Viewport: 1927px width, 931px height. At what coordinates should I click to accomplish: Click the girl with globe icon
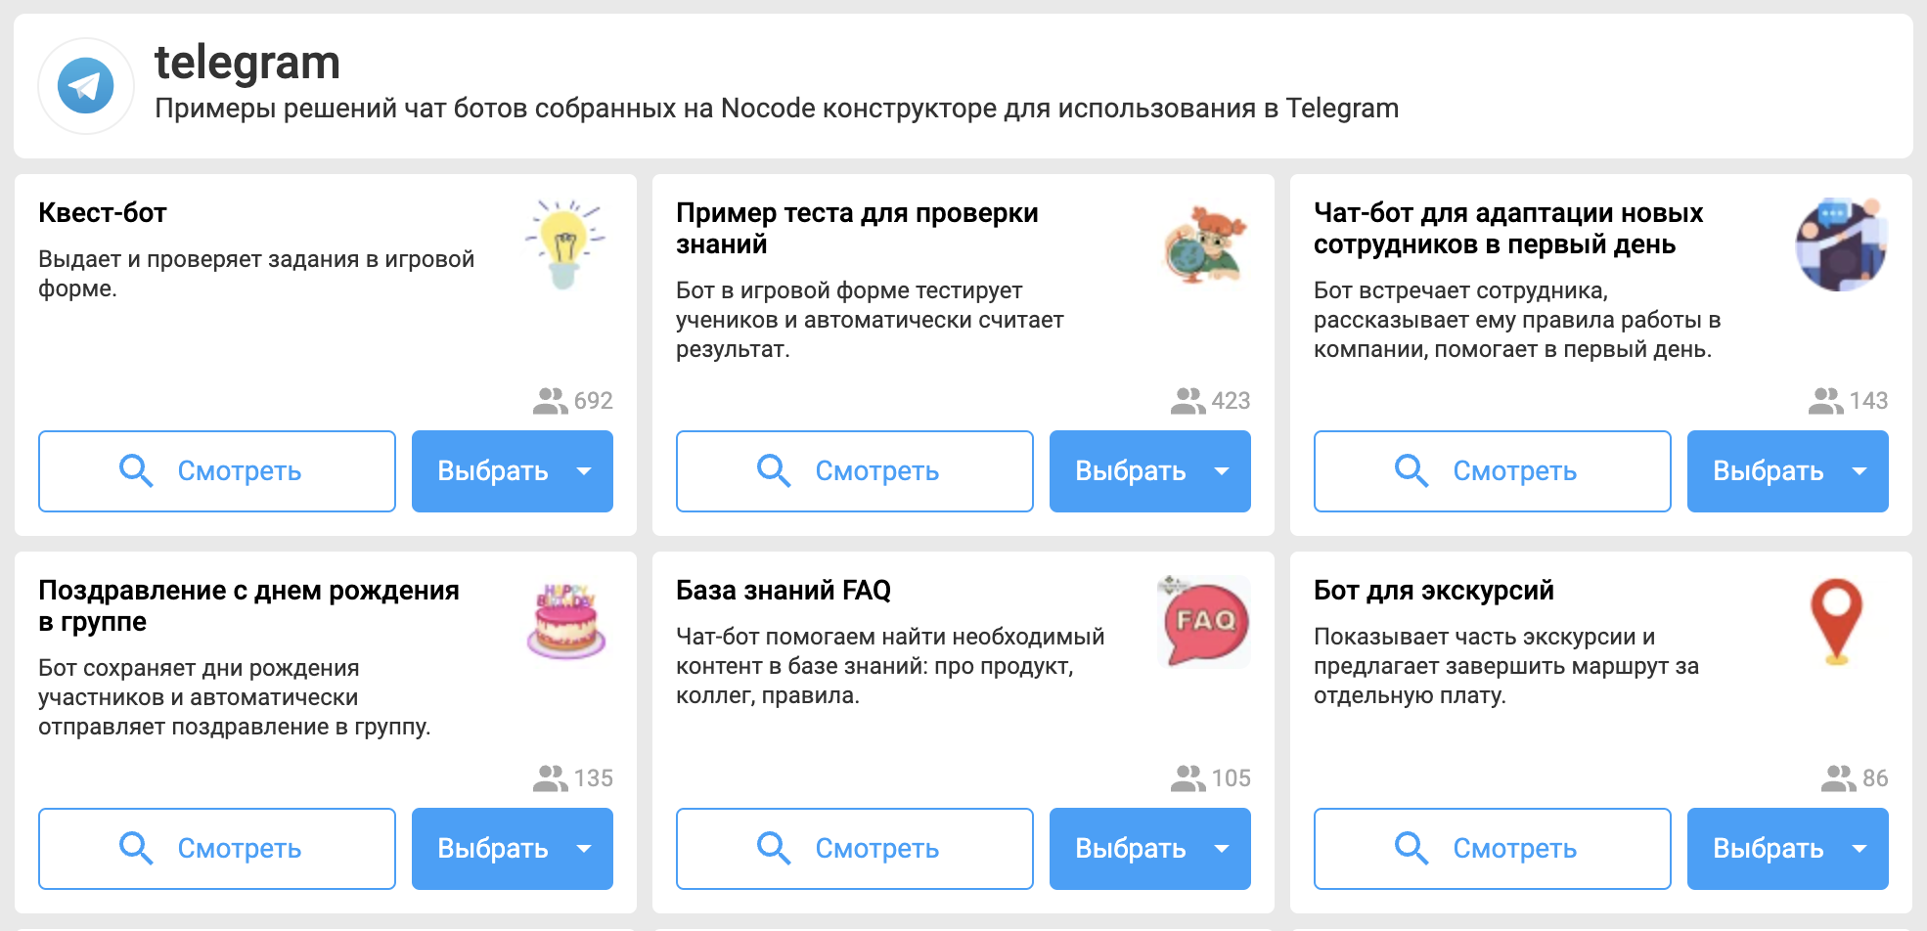point(1204,244)
